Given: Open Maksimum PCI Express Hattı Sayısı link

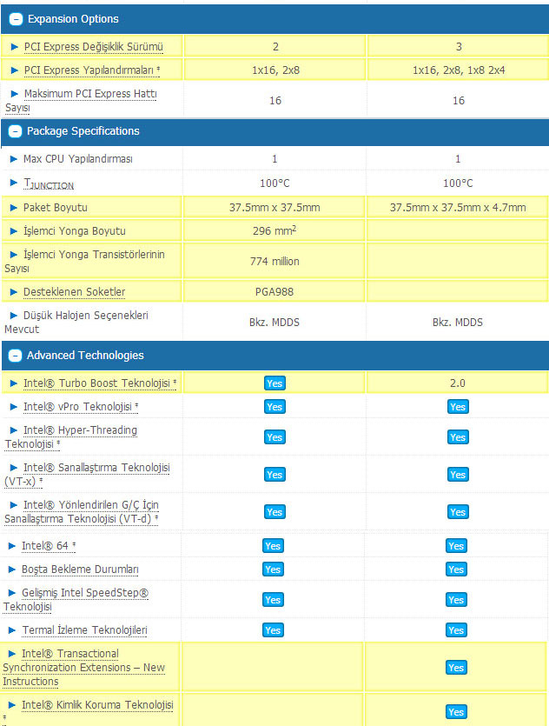Looking at the screenshot, I should click(82, 101).
